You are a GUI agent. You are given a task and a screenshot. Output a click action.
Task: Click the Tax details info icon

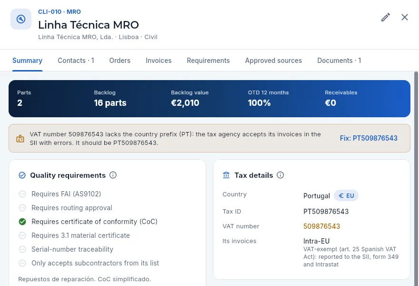pos(280,175)
